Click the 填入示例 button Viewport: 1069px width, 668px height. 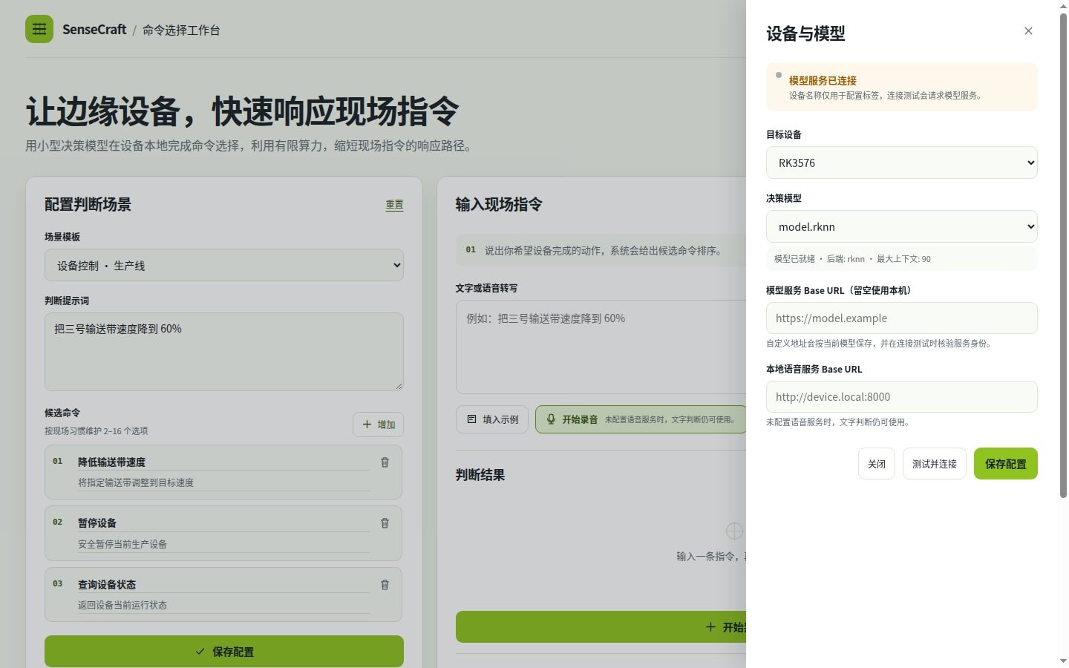(492, 419)
